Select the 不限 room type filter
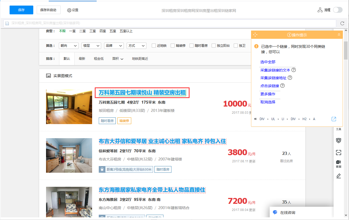 coord(62,31)
